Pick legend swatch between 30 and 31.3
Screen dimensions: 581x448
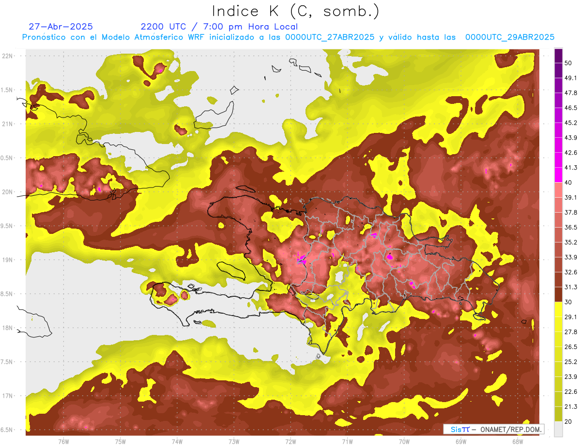tap(558, 294)
